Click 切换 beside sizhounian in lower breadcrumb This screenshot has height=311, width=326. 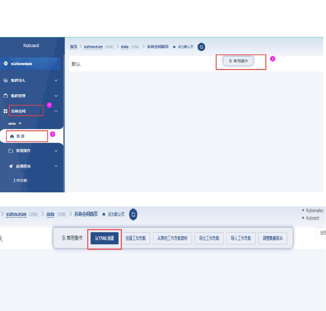coord(33,214)
